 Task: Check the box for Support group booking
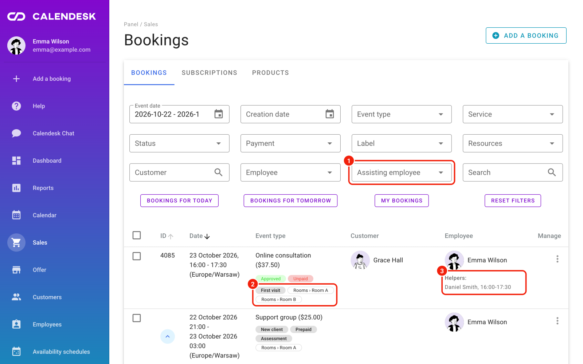tap(137, 318)
